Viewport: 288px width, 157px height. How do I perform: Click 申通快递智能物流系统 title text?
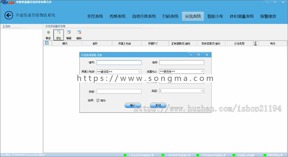35,15
